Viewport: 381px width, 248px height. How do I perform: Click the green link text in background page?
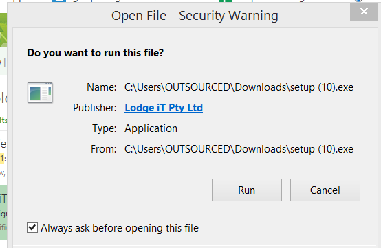click(3, 120)
